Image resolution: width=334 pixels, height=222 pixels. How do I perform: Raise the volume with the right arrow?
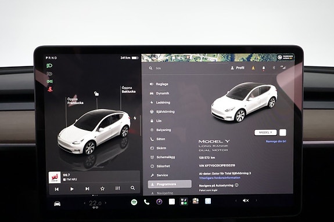point(256,201)
